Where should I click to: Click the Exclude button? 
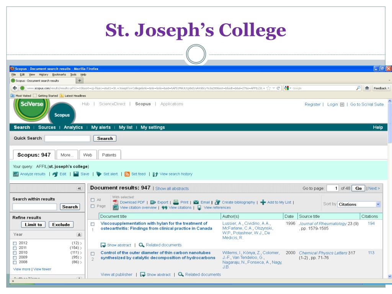point(61,224)
